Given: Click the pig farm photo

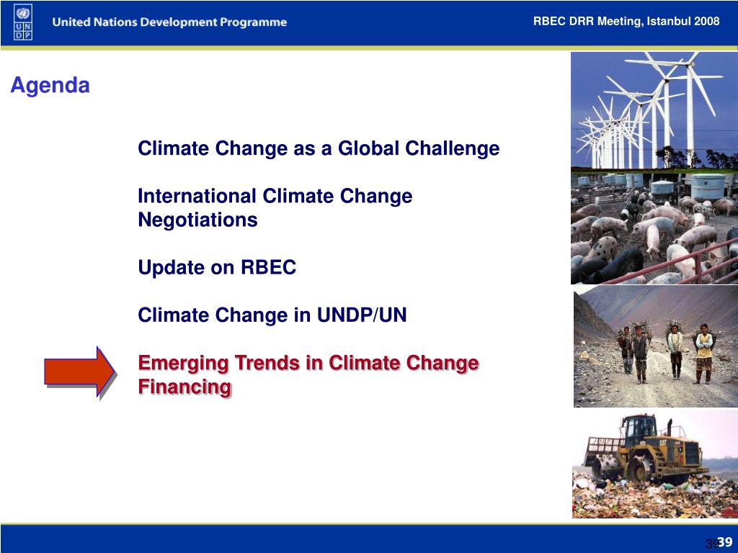Looking at the screenshot, I should 654,228.
